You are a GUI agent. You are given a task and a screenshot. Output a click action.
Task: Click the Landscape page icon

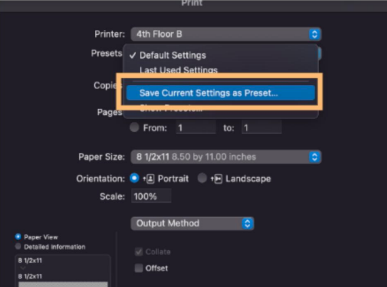tap(217, 178)
